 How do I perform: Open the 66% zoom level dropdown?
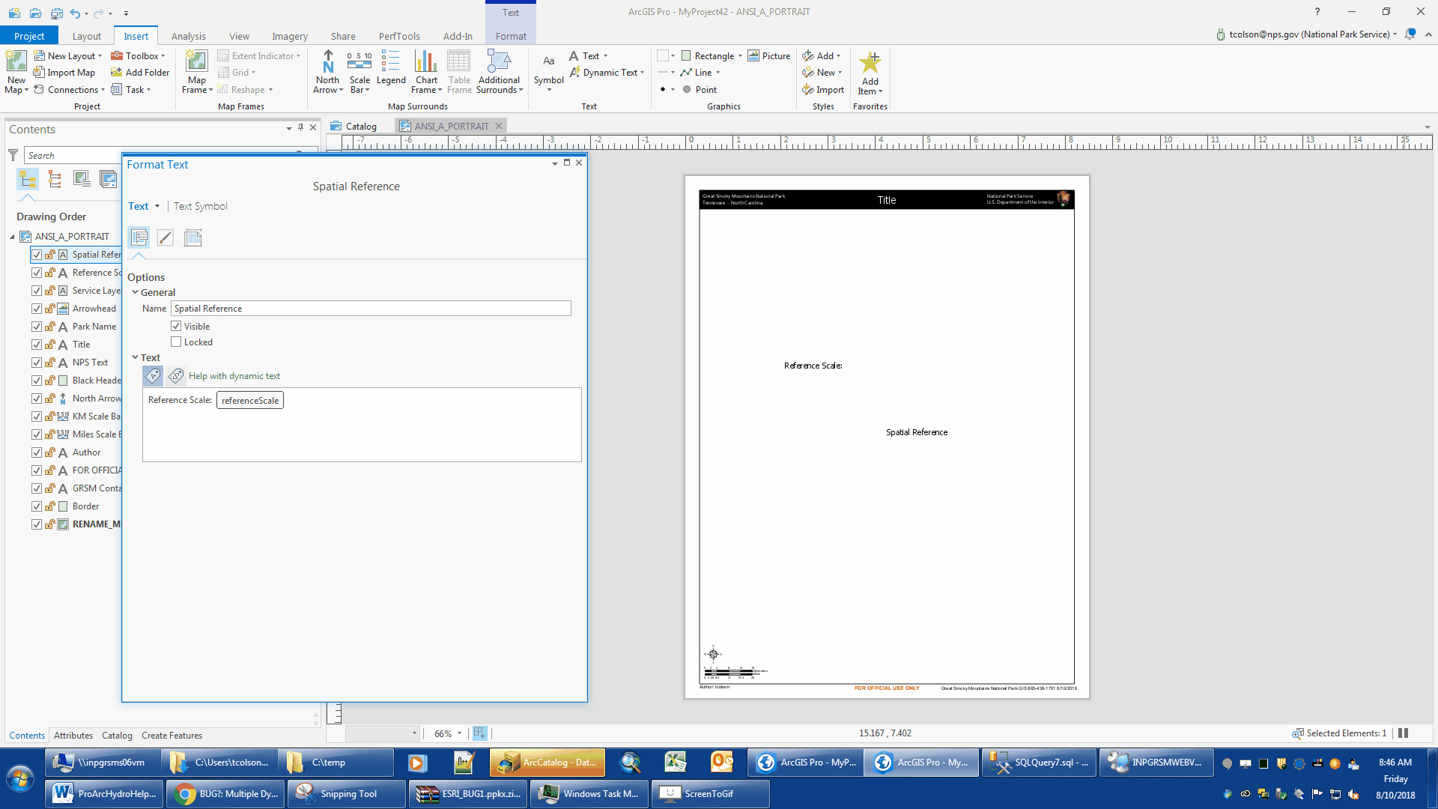(x=459, y=733)
